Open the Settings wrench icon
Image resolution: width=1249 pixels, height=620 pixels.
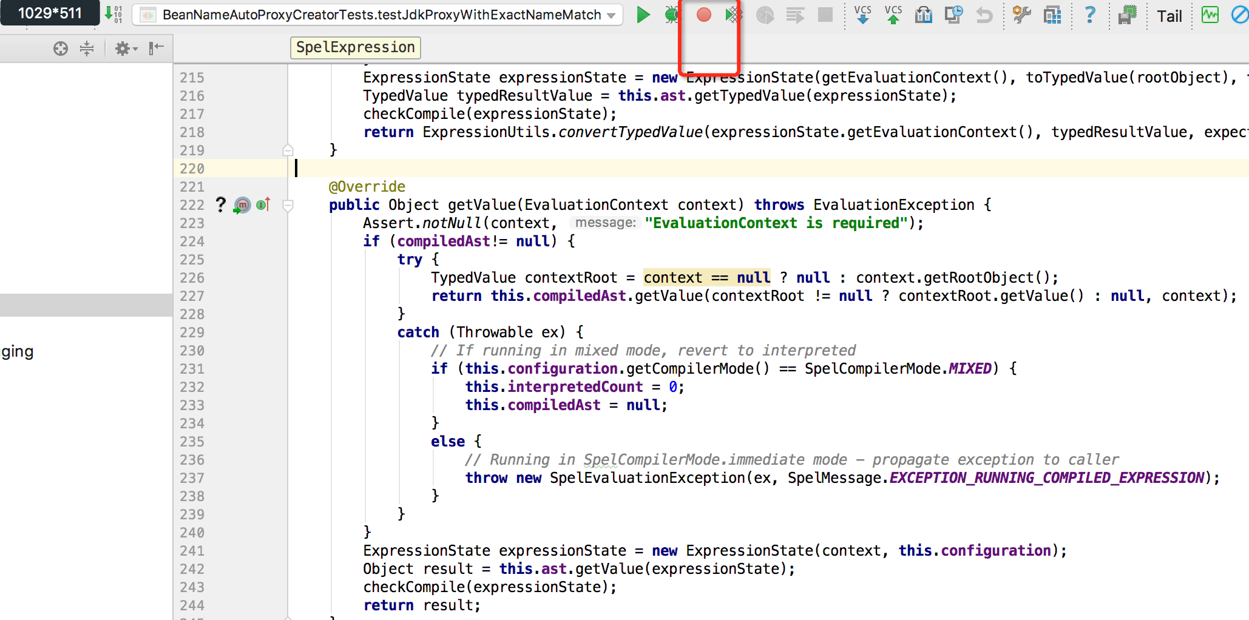click(x=1021, y=15)
